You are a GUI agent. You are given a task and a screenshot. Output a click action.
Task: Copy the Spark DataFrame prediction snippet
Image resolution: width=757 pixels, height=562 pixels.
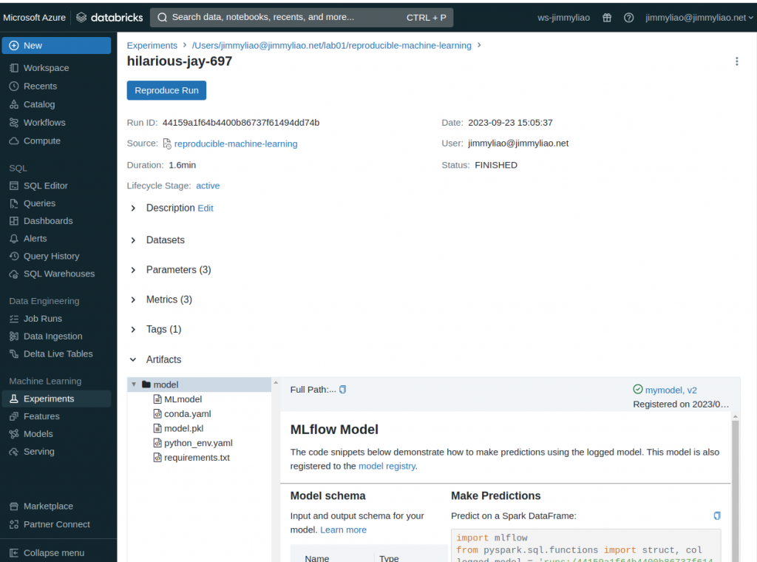tap(717, 515)
